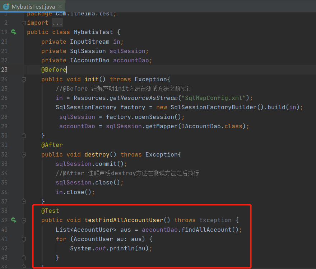316x269 pixels.
Task: Click in.close() on line 36
Action: (73, 192)
